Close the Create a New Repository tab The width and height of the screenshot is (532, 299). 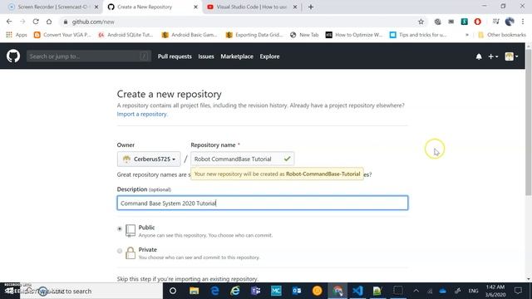pyautogui.click(x=195, y=7)
